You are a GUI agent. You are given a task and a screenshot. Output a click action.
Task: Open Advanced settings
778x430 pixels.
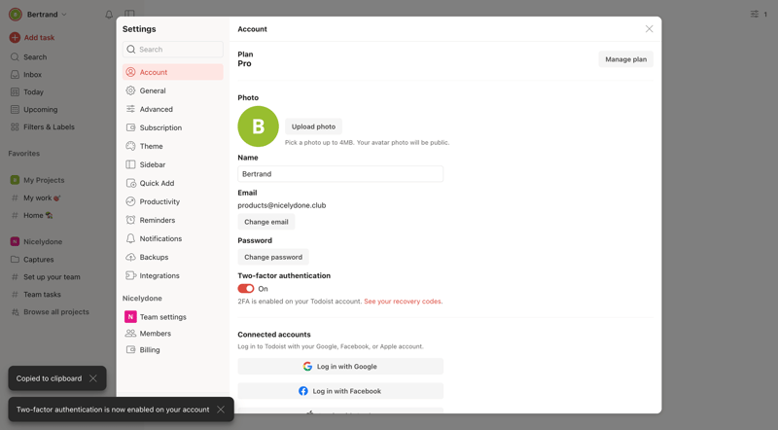[x=173, y=109]
